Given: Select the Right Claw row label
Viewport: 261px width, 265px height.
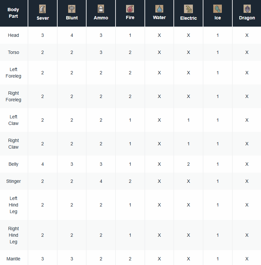Looking at the screenshot, I should point(13,144).
